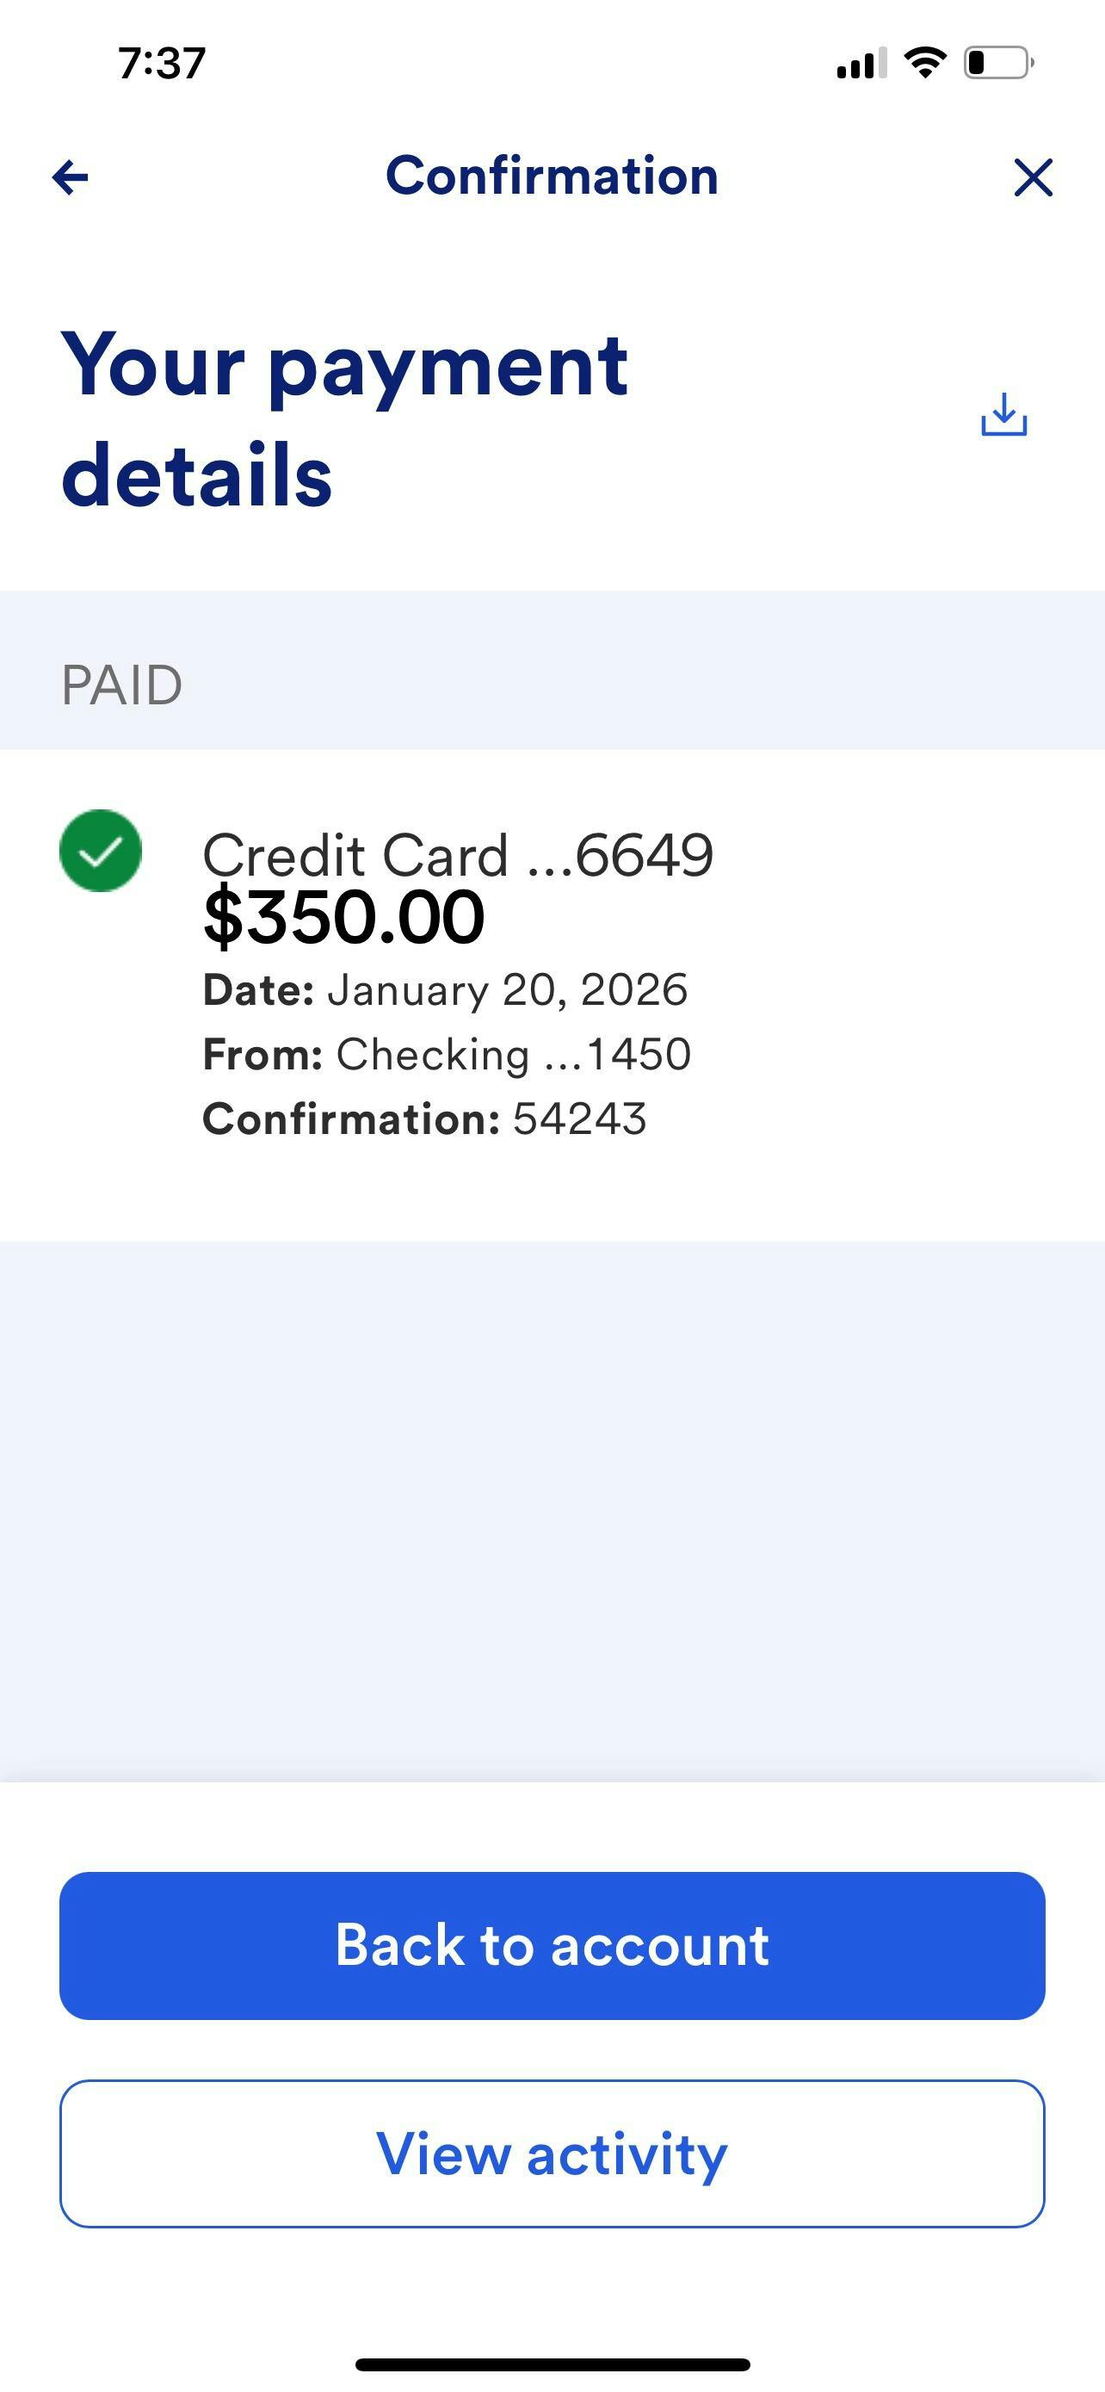Image resolution: width=1105 pixels, height=2392 pixels.
Task: Tap the battery indicator icon
Action: coord(997,63)
